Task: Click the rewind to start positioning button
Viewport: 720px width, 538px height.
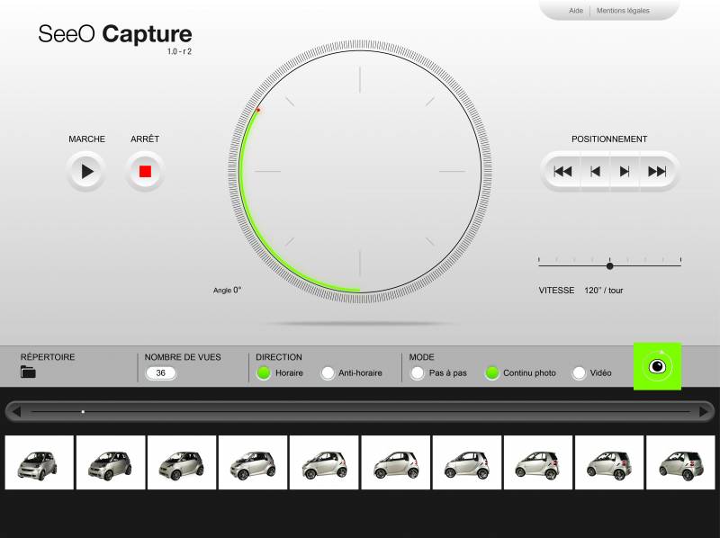Action: [563, 171]
